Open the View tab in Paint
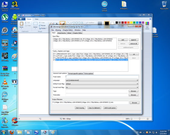The image size is (170, 135). tap(37, 19)
